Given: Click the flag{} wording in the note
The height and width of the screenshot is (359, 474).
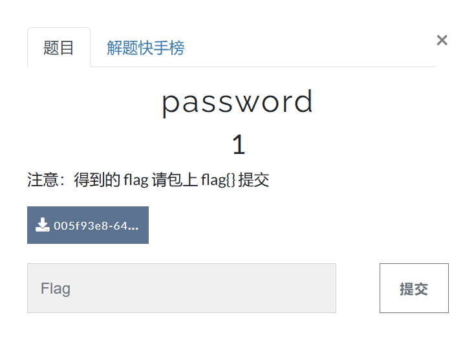Looking at the screenshot, I should click(219, 180).
